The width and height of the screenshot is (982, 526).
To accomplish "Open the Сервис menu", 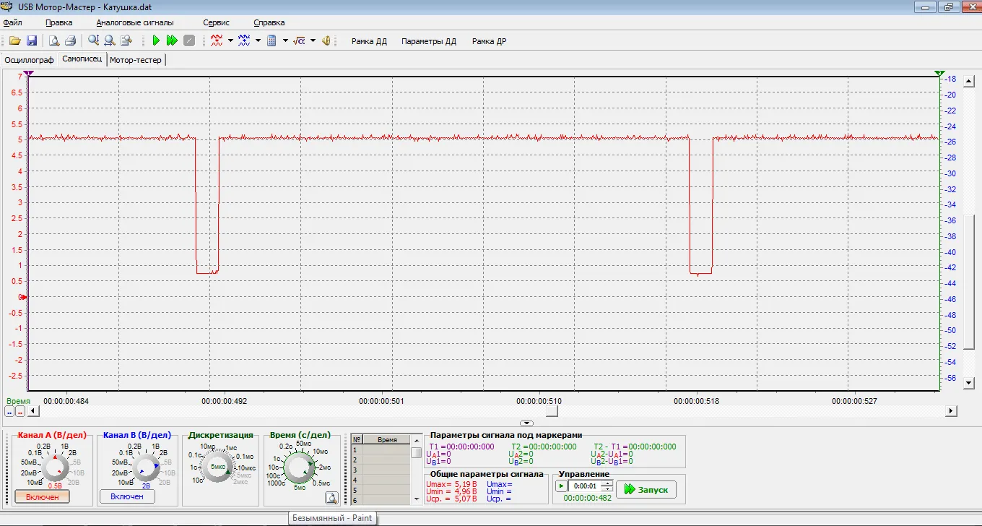I will (216, 22).
